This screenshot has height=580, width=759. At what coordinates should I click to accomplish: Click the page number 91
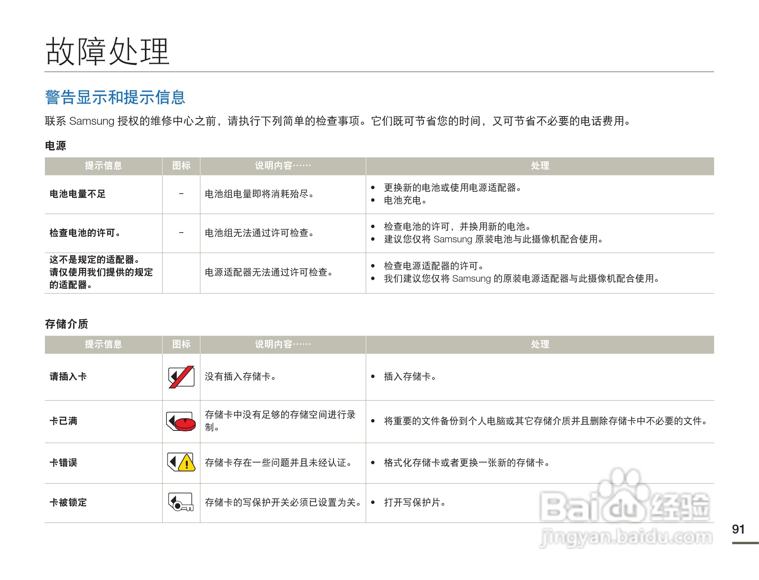(x=738, y=529)
